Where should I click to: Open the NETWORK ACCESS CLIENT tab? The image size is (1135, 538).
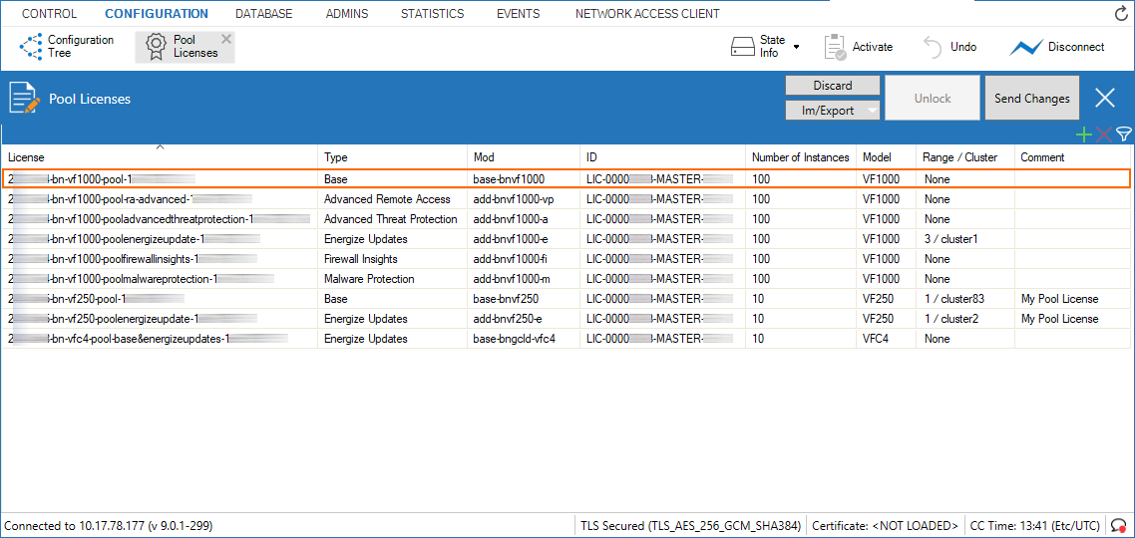[x=647, y=13]
